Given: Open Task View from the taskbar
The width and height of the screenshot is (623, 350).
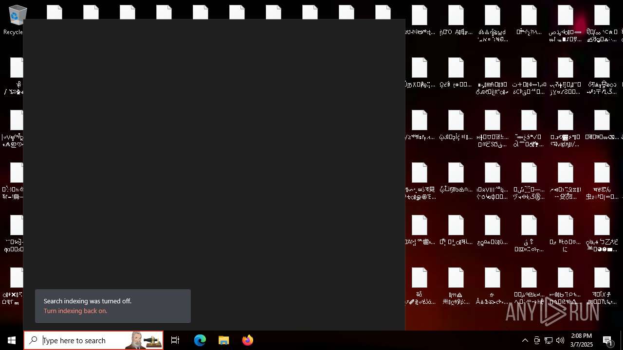Looking at the screenshot, I should 175,340.
